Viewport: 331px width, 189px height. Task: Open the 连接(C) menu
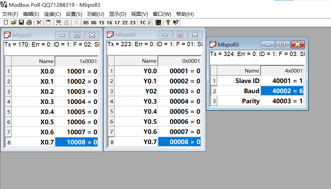pos(53,14)
